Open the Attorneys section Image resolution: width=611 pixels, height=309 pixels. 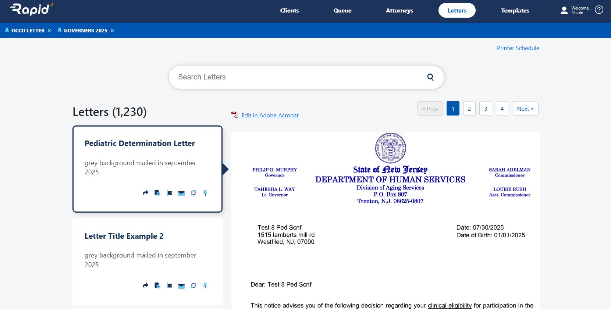coord(399,11)
